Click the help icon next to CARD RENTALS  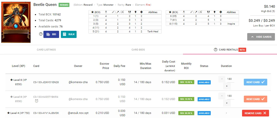[x=215, y=50]
